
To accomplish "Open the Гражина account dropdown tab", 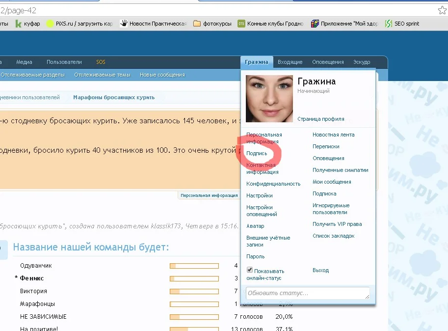I will coord(257,62).
